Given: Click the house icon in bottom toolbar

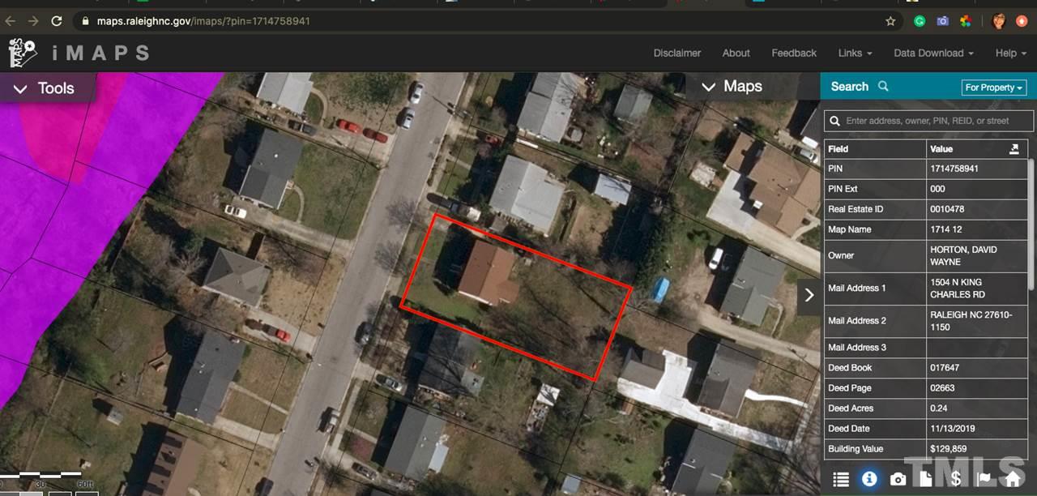Looking at the screenshot, I should click(x=1013, y=479).
